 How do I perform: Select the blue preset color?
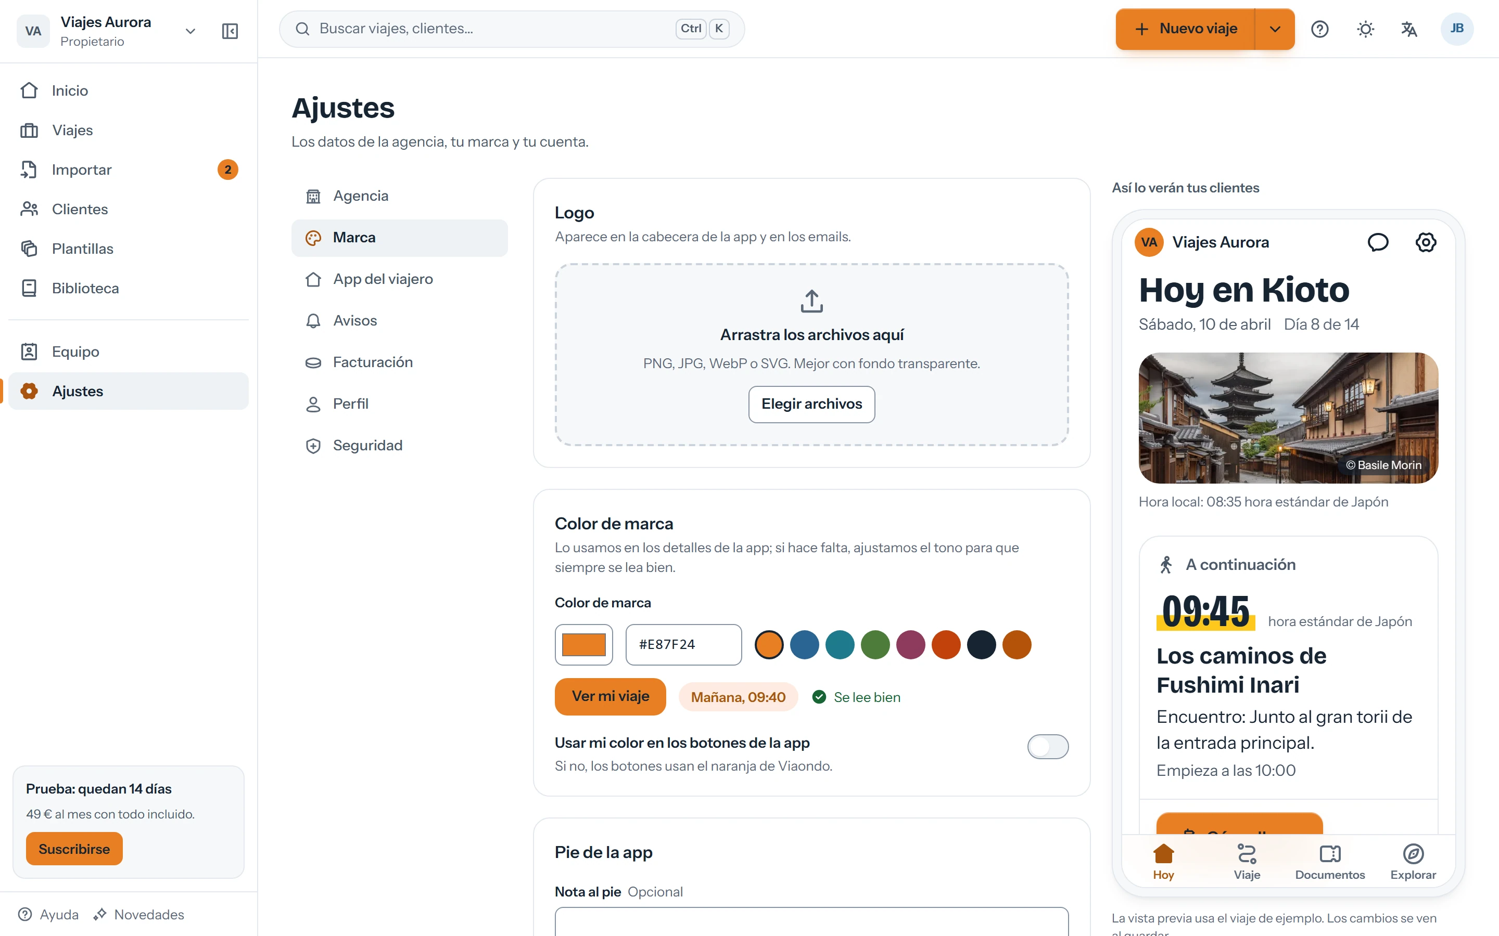pos(805,644)
